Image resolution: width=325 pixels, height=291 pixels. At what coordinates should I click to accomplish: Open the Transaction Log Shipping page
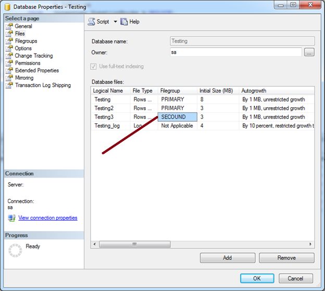43,85
